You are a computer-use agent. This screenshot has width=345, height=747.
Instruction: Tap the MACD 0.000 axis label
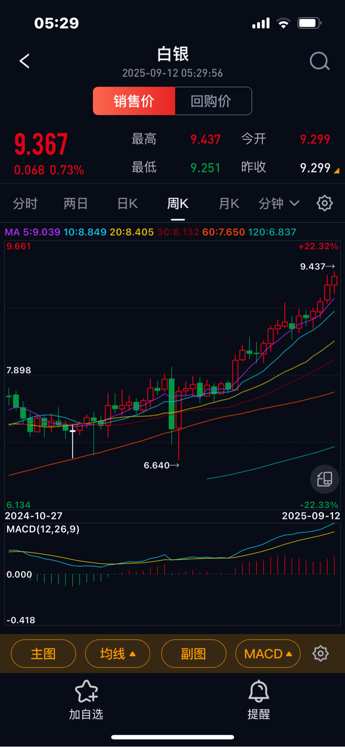coord(19,575)
